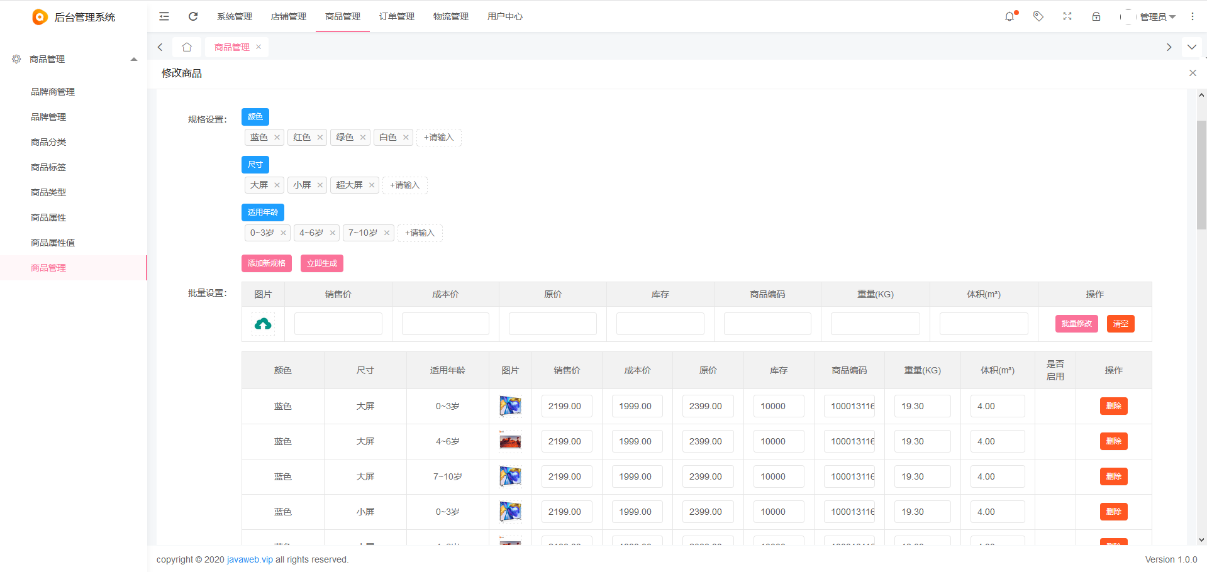Click the tag icon in the header

click(1038, 16)
